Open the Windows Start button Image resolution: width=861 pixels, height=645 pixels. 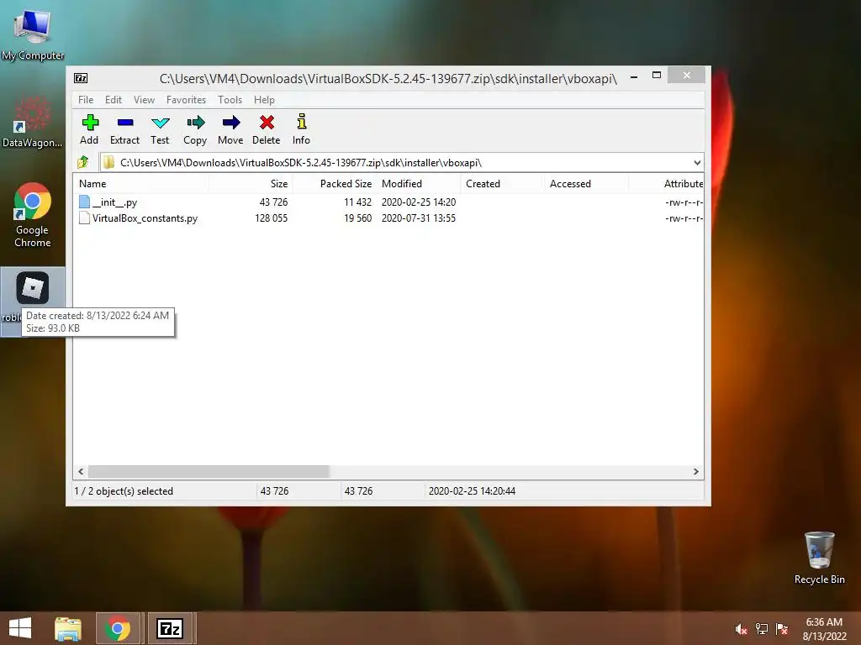click(x=20, y=628)
